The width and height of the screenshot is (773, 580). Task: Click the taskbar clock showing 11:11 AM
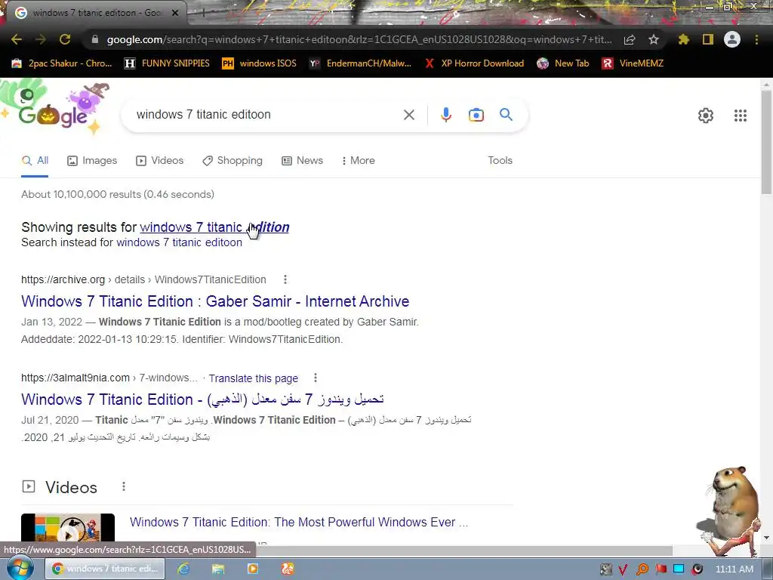pos(734,569)
